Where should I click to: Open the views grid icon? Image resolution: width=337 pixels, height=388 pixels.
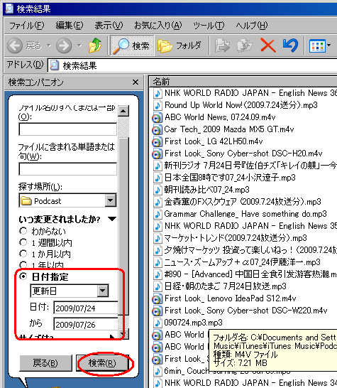pos(318,45)
